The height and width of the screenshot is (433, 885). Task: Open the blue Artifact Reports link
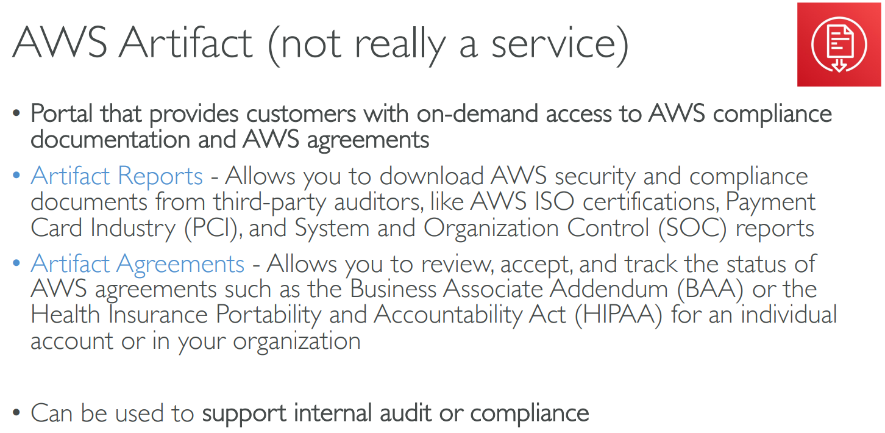(x=116, y=176)
